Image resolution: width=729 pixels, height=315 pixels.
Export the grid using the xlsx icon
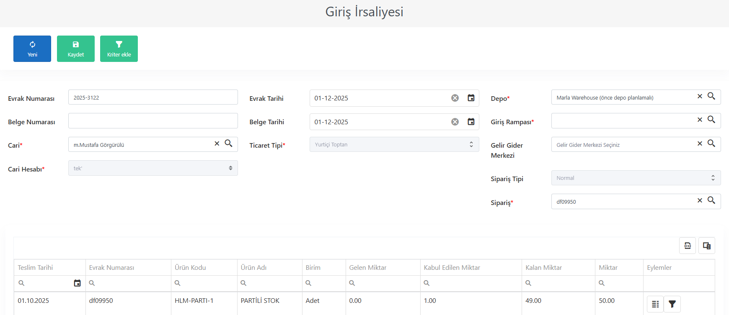click(x=688, y=246)
